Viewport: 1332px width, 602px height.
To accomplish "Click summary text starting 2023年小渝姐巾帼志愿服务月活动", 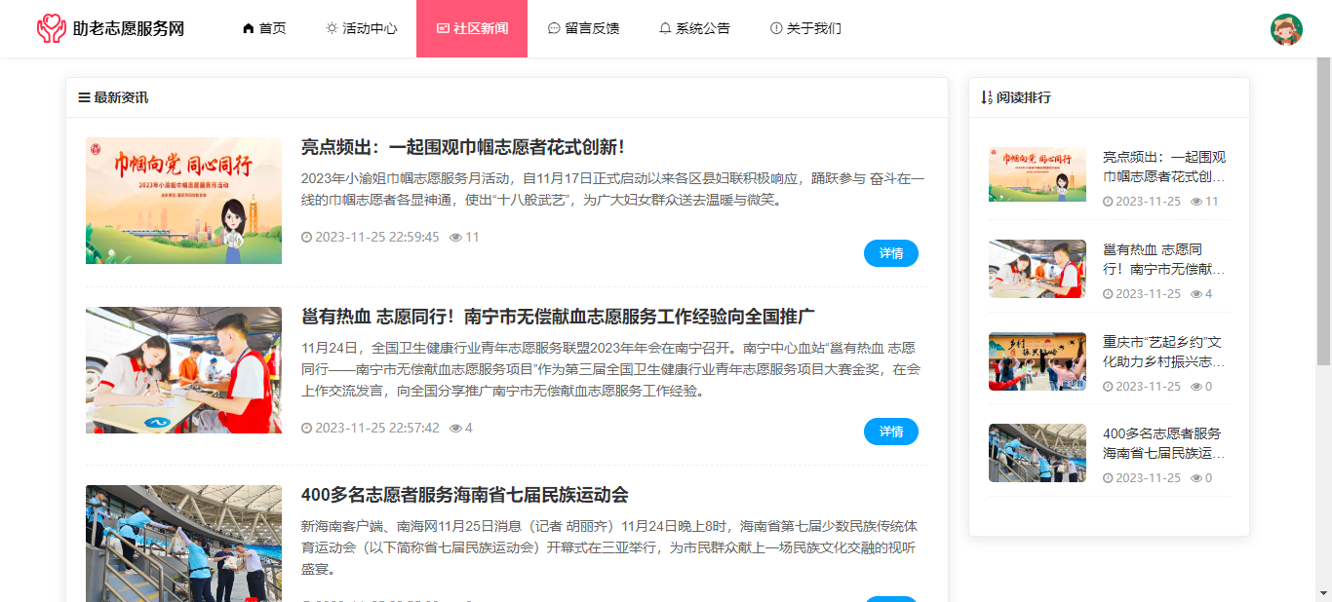I will (612, 189).
